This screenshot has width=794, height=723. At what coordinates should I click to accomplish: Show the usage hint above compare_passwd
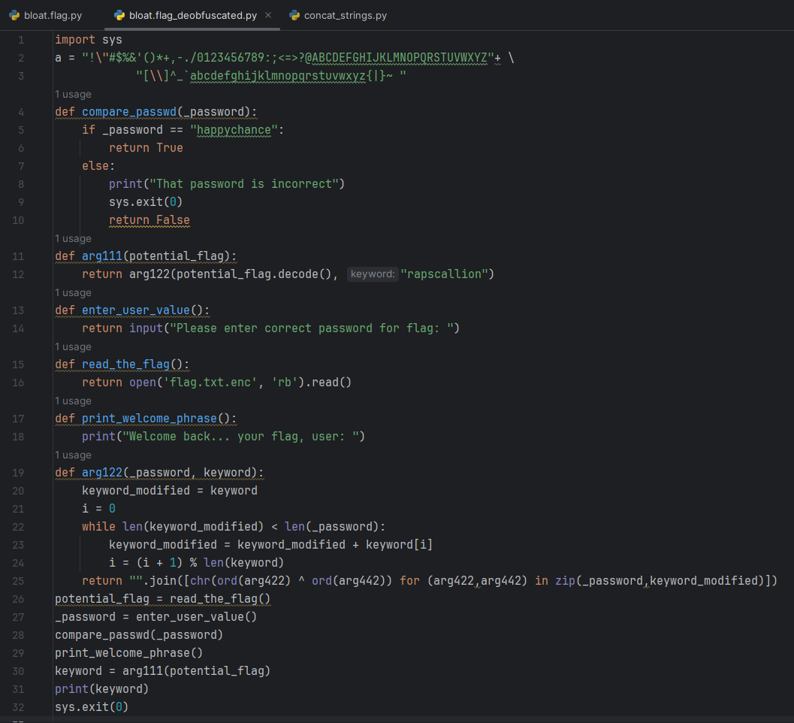[x=73, y=95]
